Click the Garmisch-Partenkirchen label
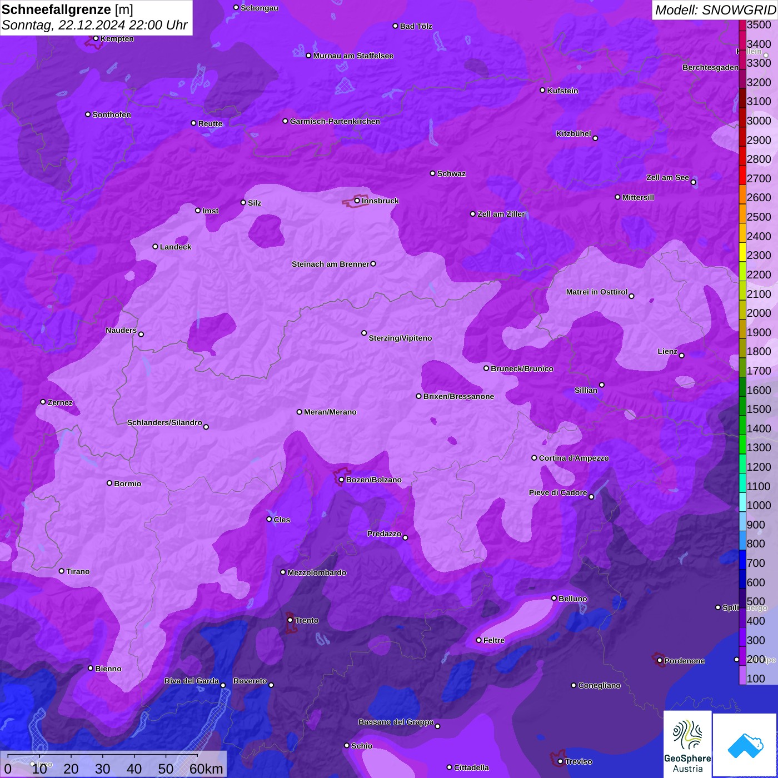The image size is (778, 778). point(335,121)
